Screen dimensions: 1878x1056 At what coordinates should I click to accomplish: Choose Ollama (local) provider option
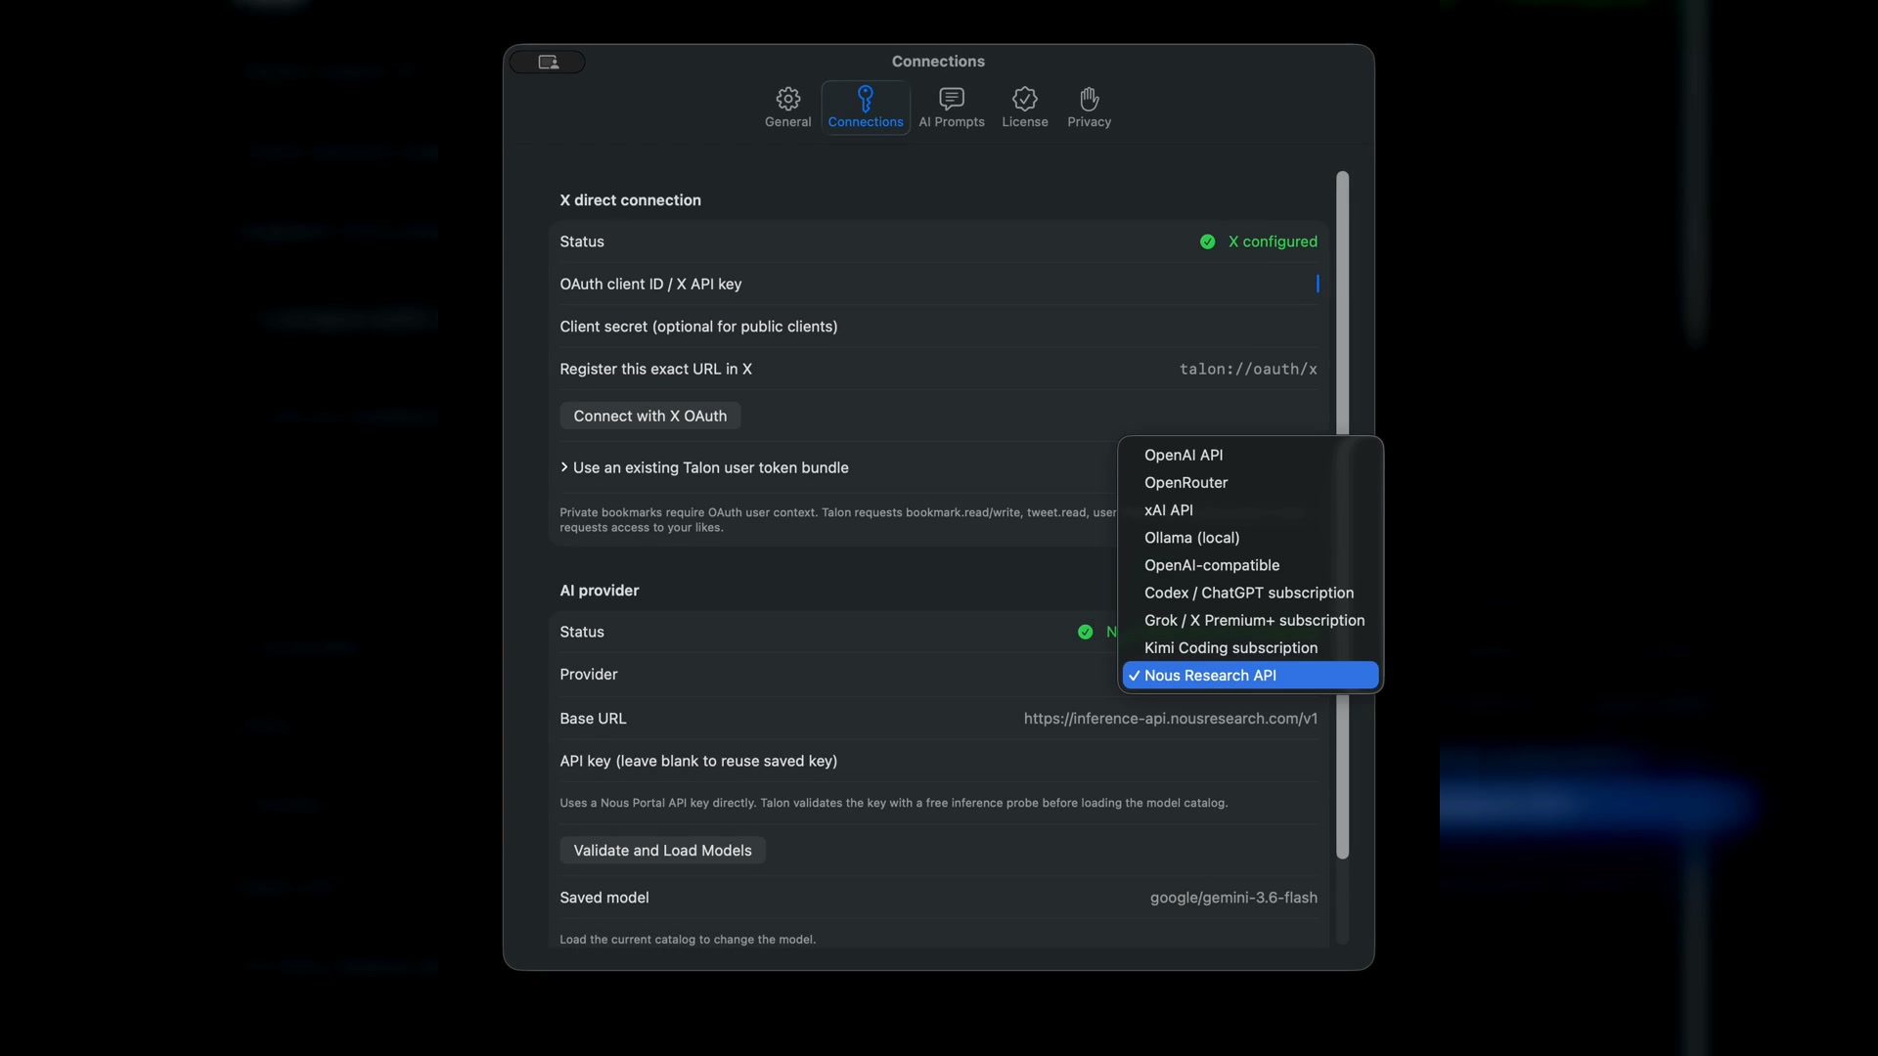(1250, 538)
